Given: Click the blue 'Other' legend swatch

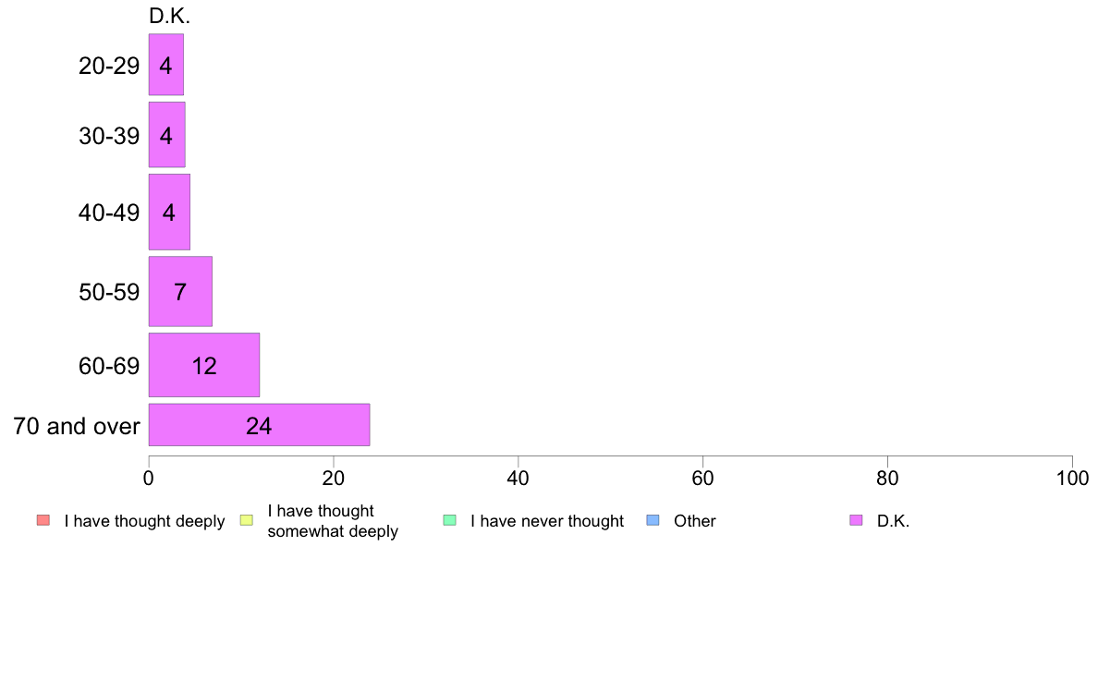Looking at the screenshot, I should click(653, 520).
